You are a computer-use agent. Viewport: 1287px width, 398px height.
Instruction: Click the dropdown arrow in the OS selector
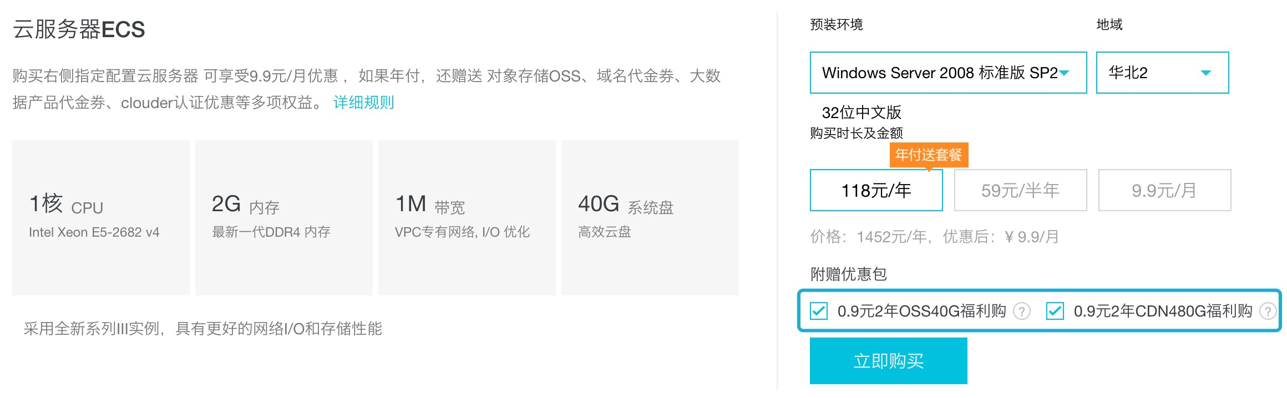click(x=1063, y=73)
